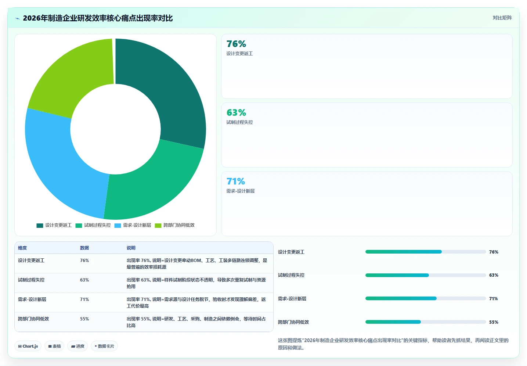The image size is (527, 366).
Task: Click description starting 出现率 63%
Action: (x=196, y=283)
